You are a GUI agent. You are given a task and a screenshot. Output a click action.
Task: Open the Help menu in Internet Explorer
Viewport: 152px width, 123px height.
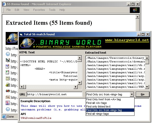click(62, 10)
